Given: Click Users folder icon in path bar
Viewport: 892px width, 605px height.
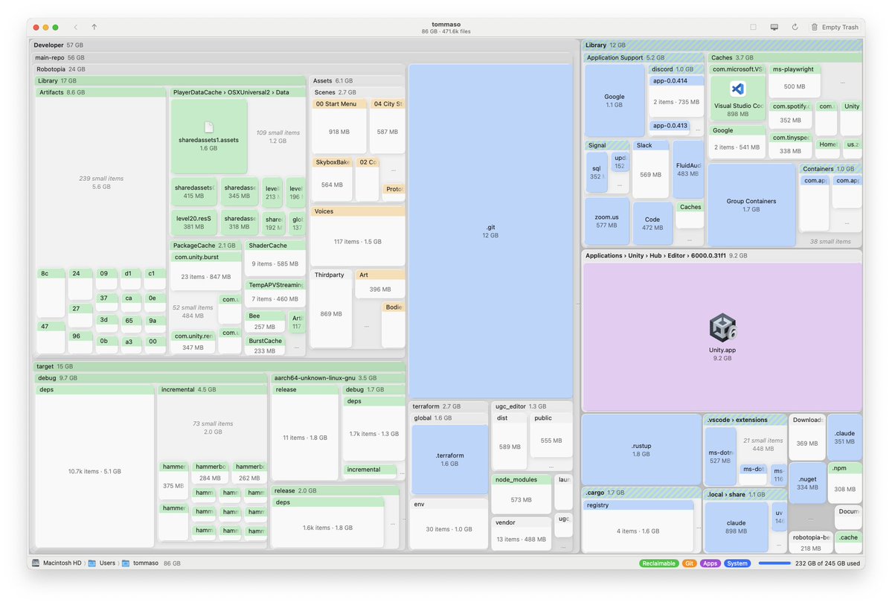Looking at the screenshot, I should [x=92, y=563].
